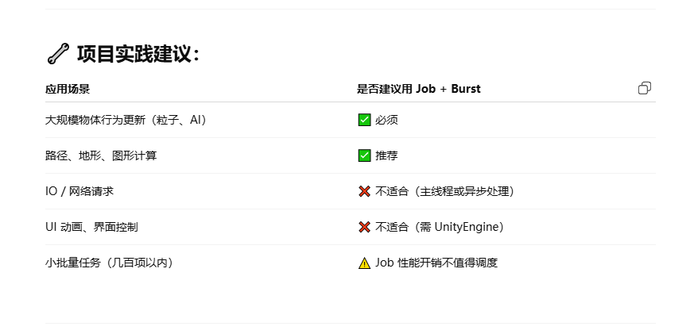Click the UI 动画、界面控制 cell

coord(91,227)
